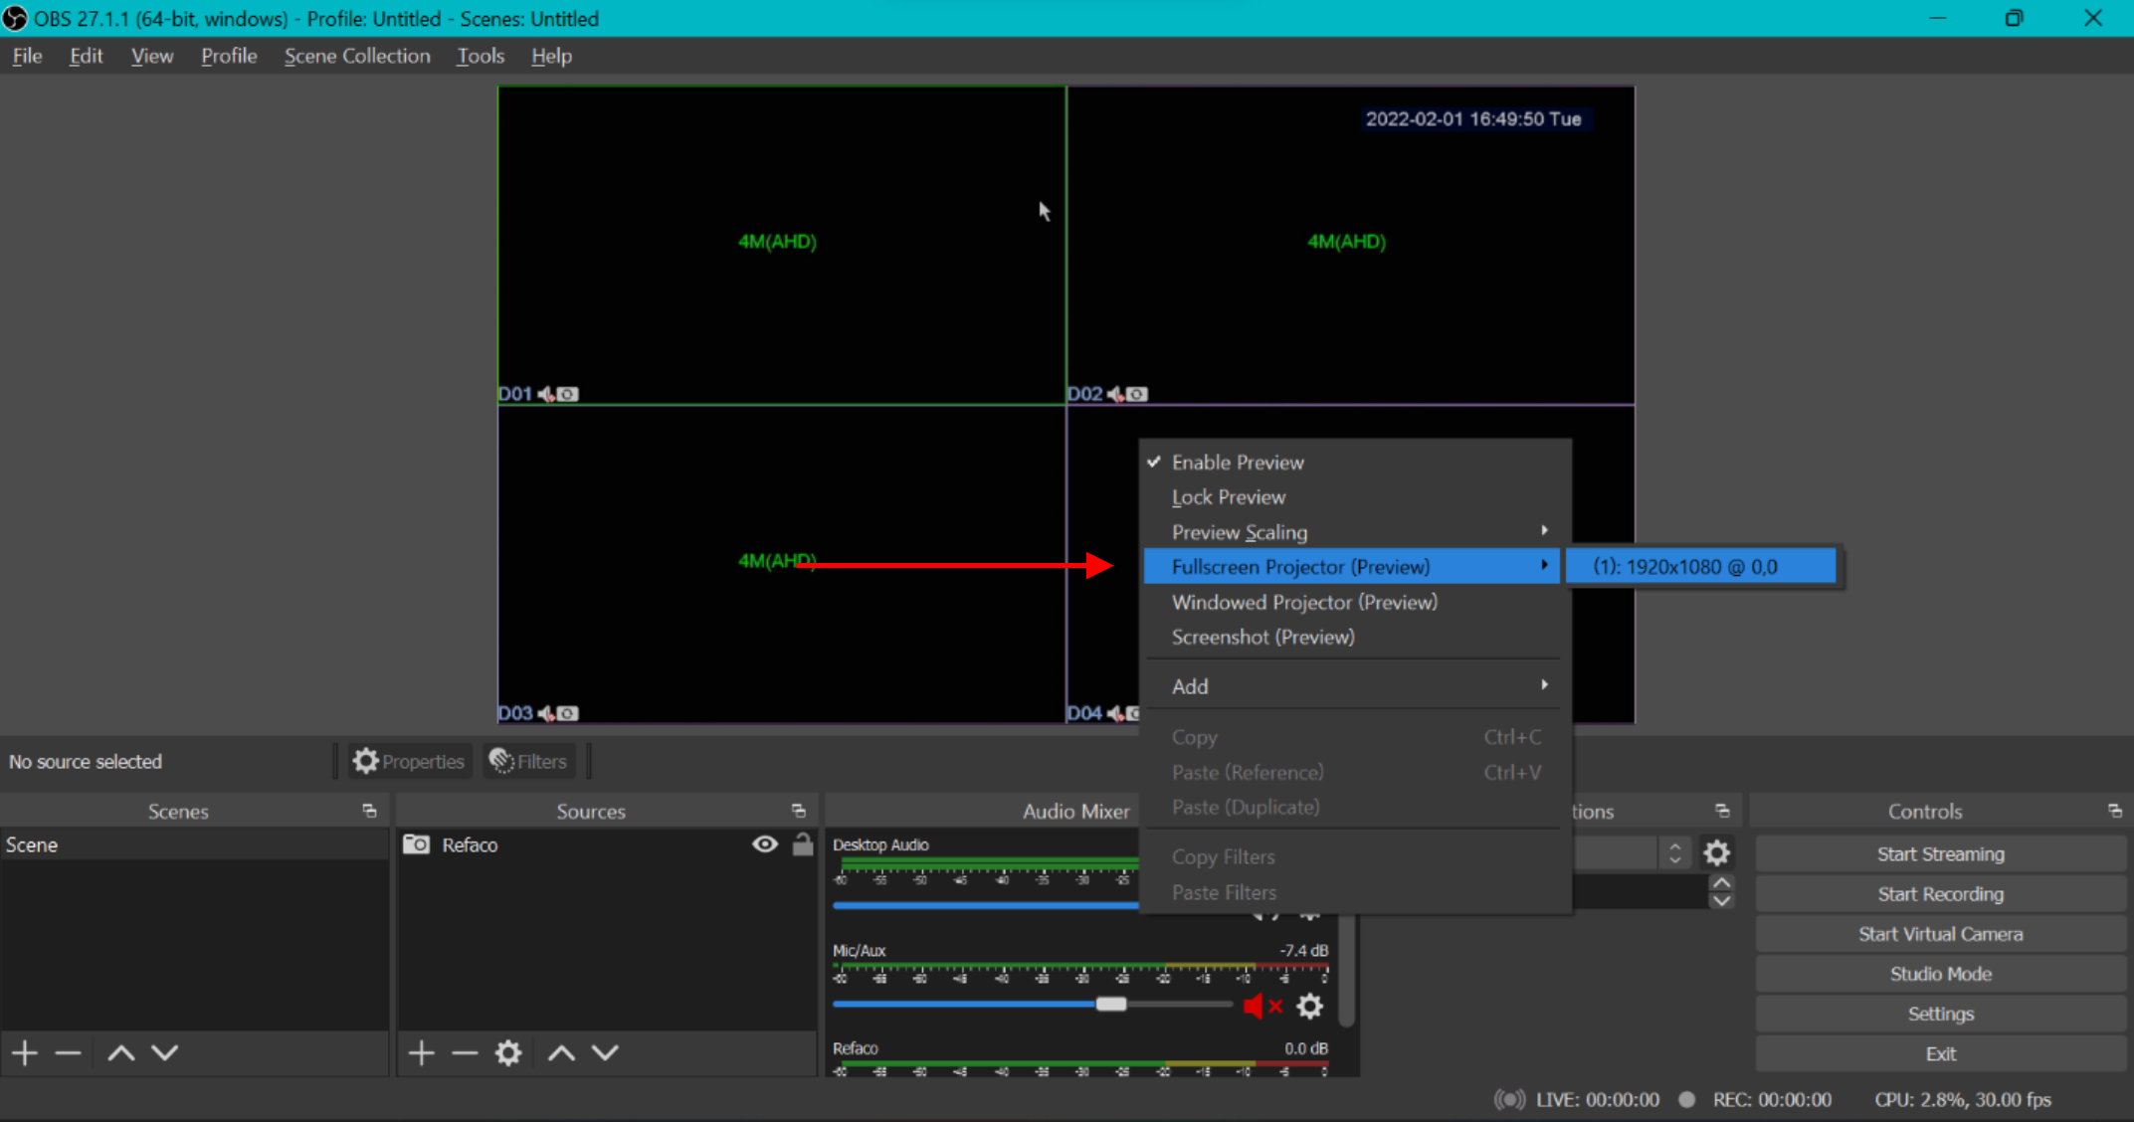Image resolution: width=2134 pixels, height=1122 pixels.
Task: Lock the Refaco source
Action: coord(803,844)
